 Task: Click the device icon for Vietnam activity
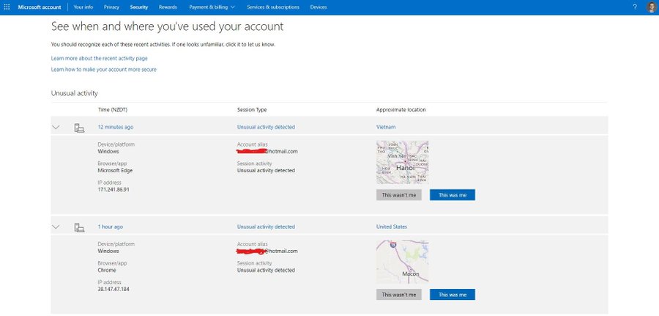(x=79, y=128)
